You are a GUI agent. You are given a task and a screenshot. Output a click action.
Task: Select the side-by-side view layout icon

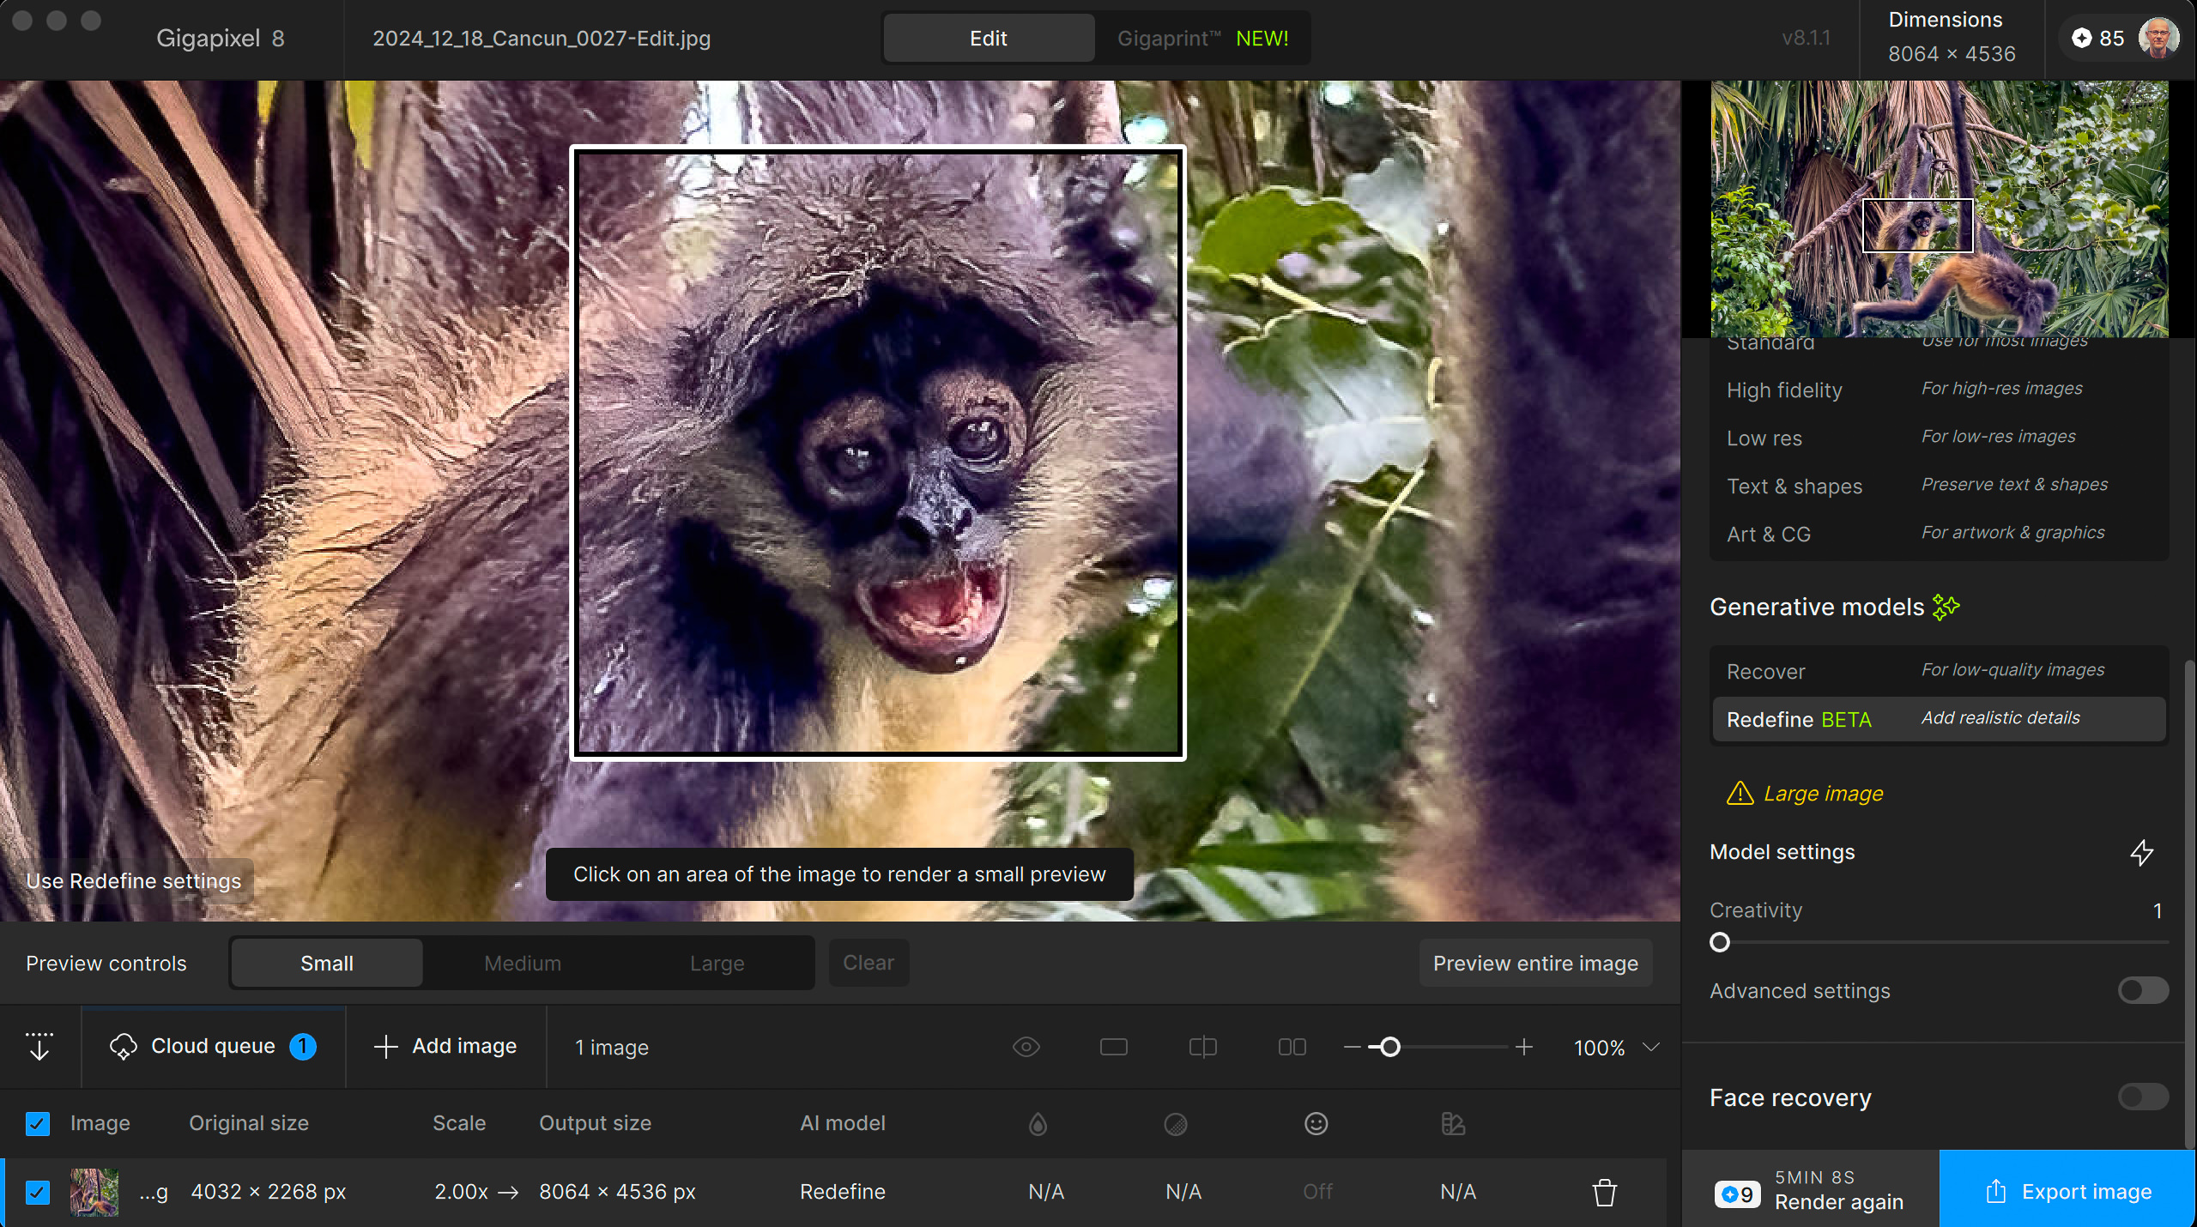click(x=1292, y=1047)
